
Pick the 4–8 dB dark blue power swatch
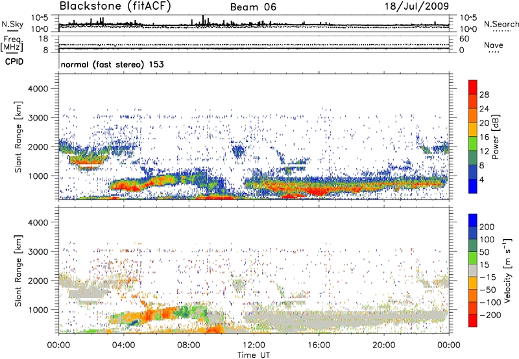tap(473, 172)
